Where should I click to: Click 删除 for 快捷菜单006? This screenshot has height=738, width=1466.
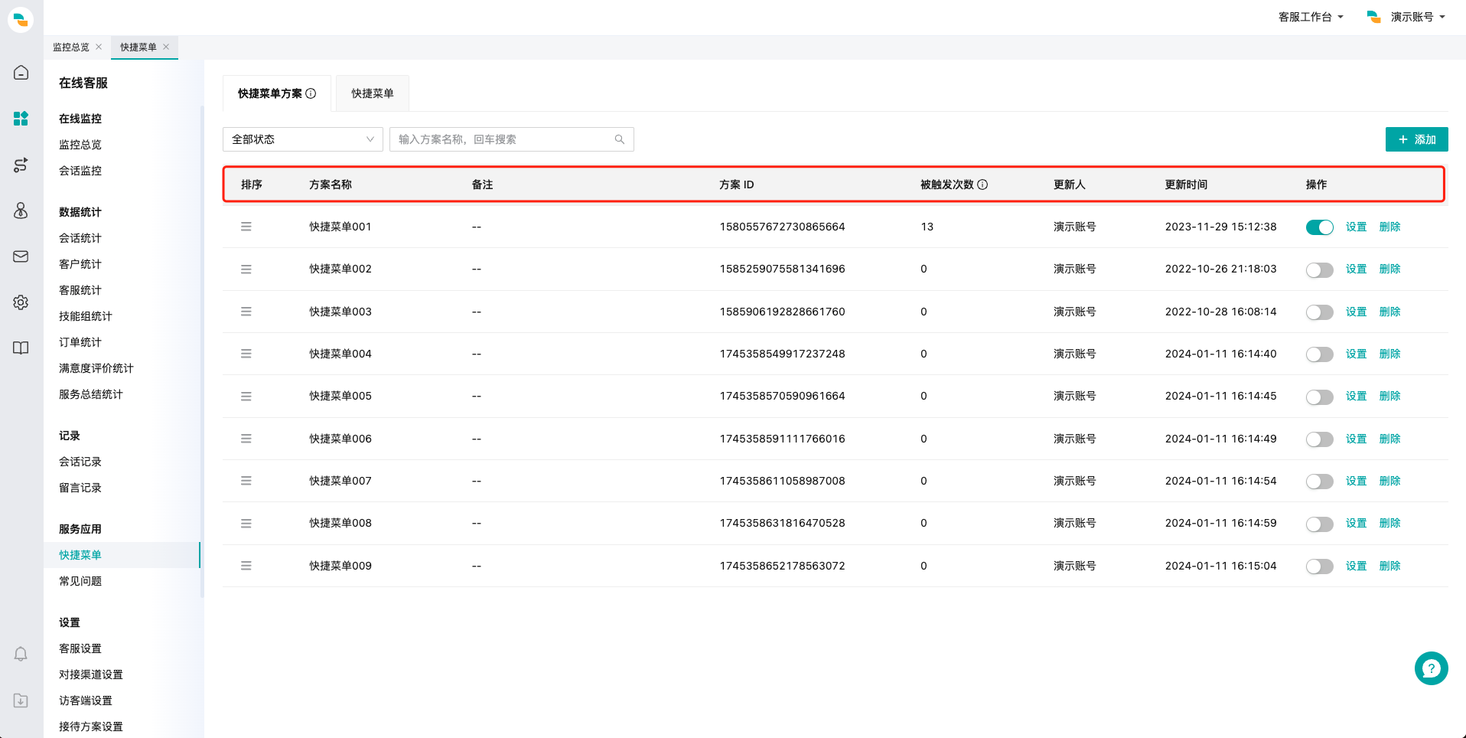[x=1389, y=439]
